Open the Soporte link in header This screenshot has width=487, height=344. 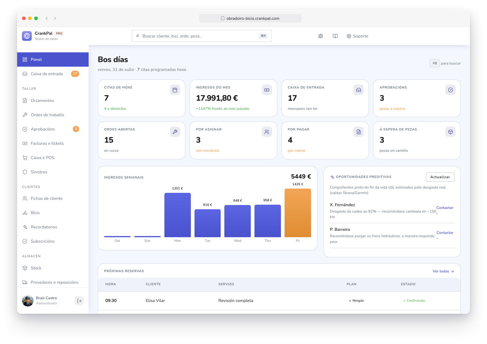357,36
